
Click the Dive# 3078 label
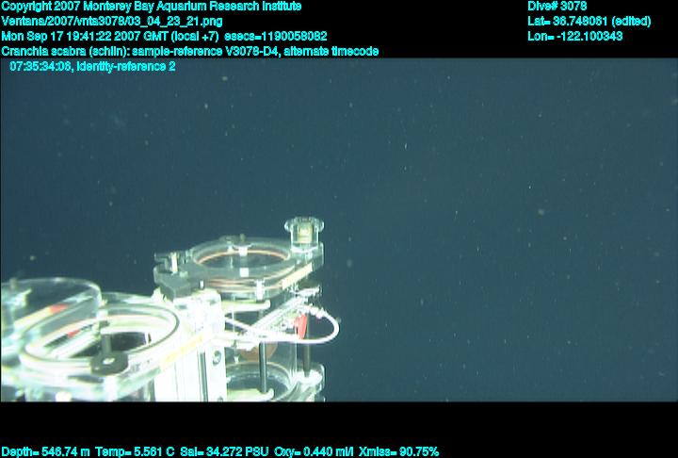point(557,7)
